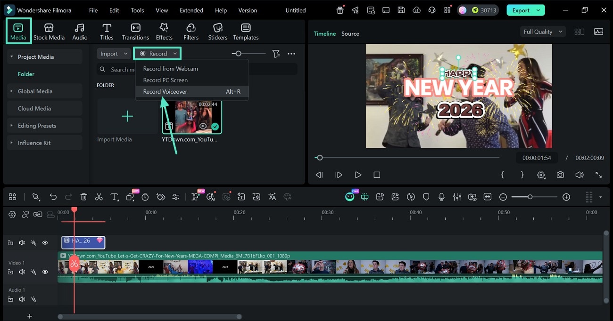Open filter funnel for media list
Screen dimensions: 613x321
point(276,54)
